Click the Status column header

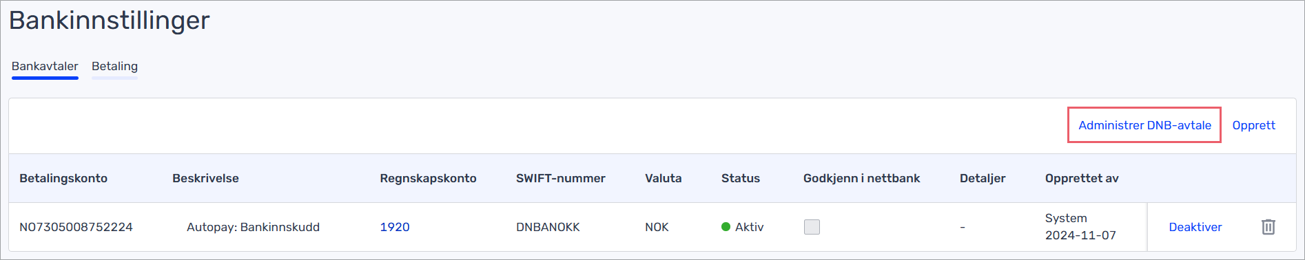(740, 178)
